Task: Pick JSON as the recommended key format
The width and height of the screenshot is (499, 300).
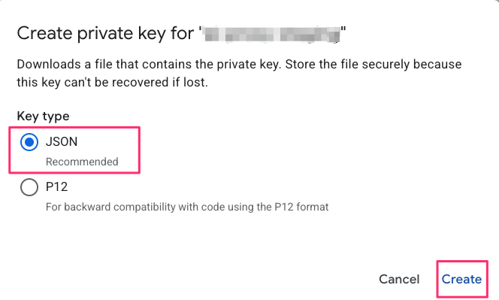Action: 29,142
